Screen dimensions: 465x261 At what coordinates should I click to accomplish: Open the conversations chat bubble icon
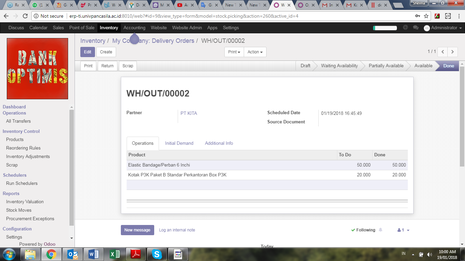click(415, 28)
